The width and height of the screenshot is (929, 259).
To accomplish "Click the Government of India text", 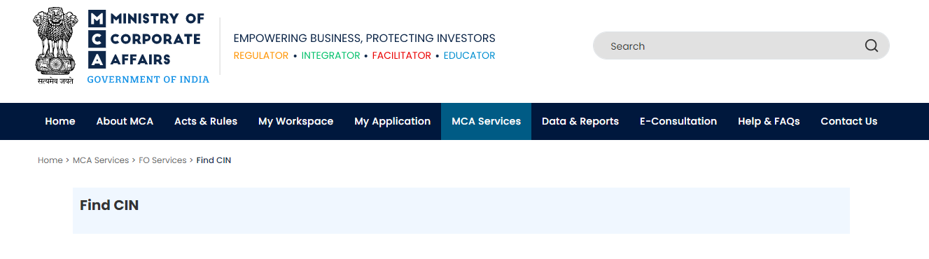I will [148, 80].
